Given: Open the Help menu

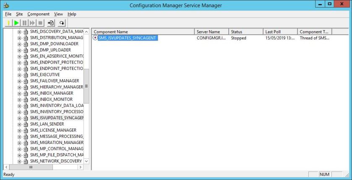Looking at the screenshot, I should tap(72, 14).
